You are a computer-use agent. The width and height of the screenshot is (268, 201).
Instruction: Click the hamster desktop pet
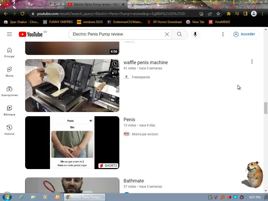[x=253, y=175]
